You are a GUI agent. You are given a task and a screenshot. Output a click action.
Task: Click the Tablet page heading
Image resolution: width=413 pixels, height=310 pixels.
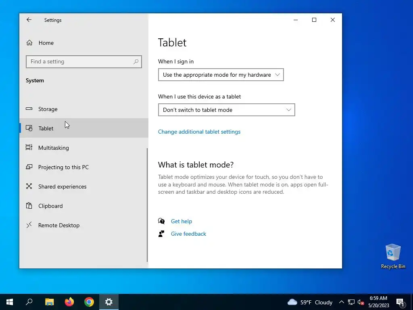point(172,43)
